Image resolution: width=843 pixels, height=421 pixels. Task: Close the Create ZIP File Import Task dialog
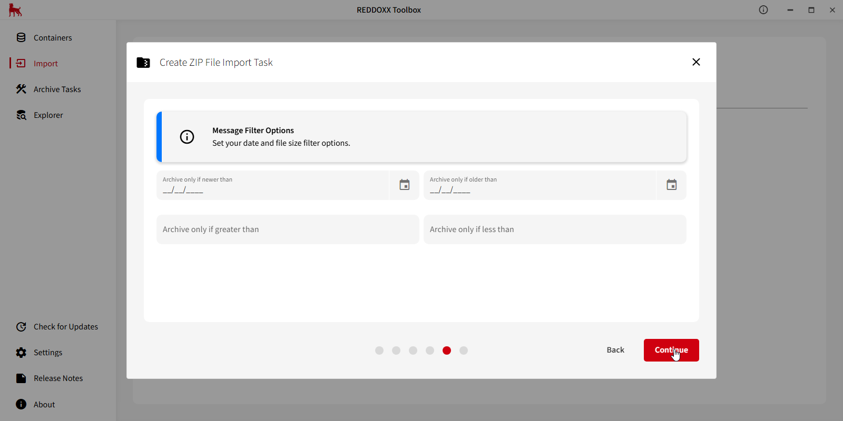click(x=696, y=62)
